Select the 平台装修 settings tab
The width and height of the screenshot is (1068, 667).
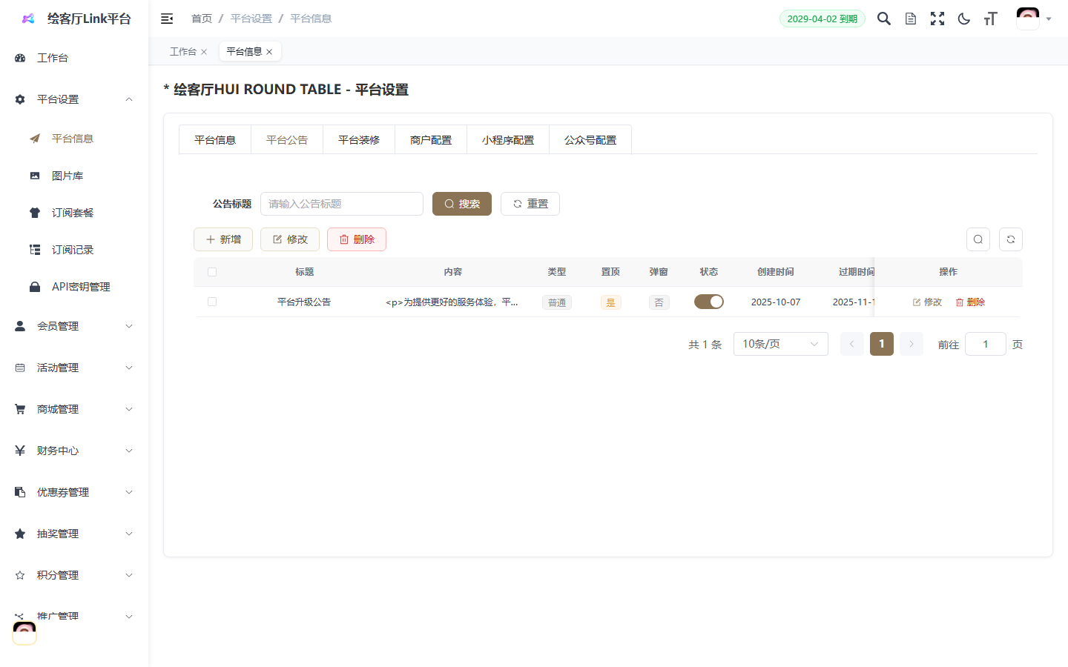[359, 139]
